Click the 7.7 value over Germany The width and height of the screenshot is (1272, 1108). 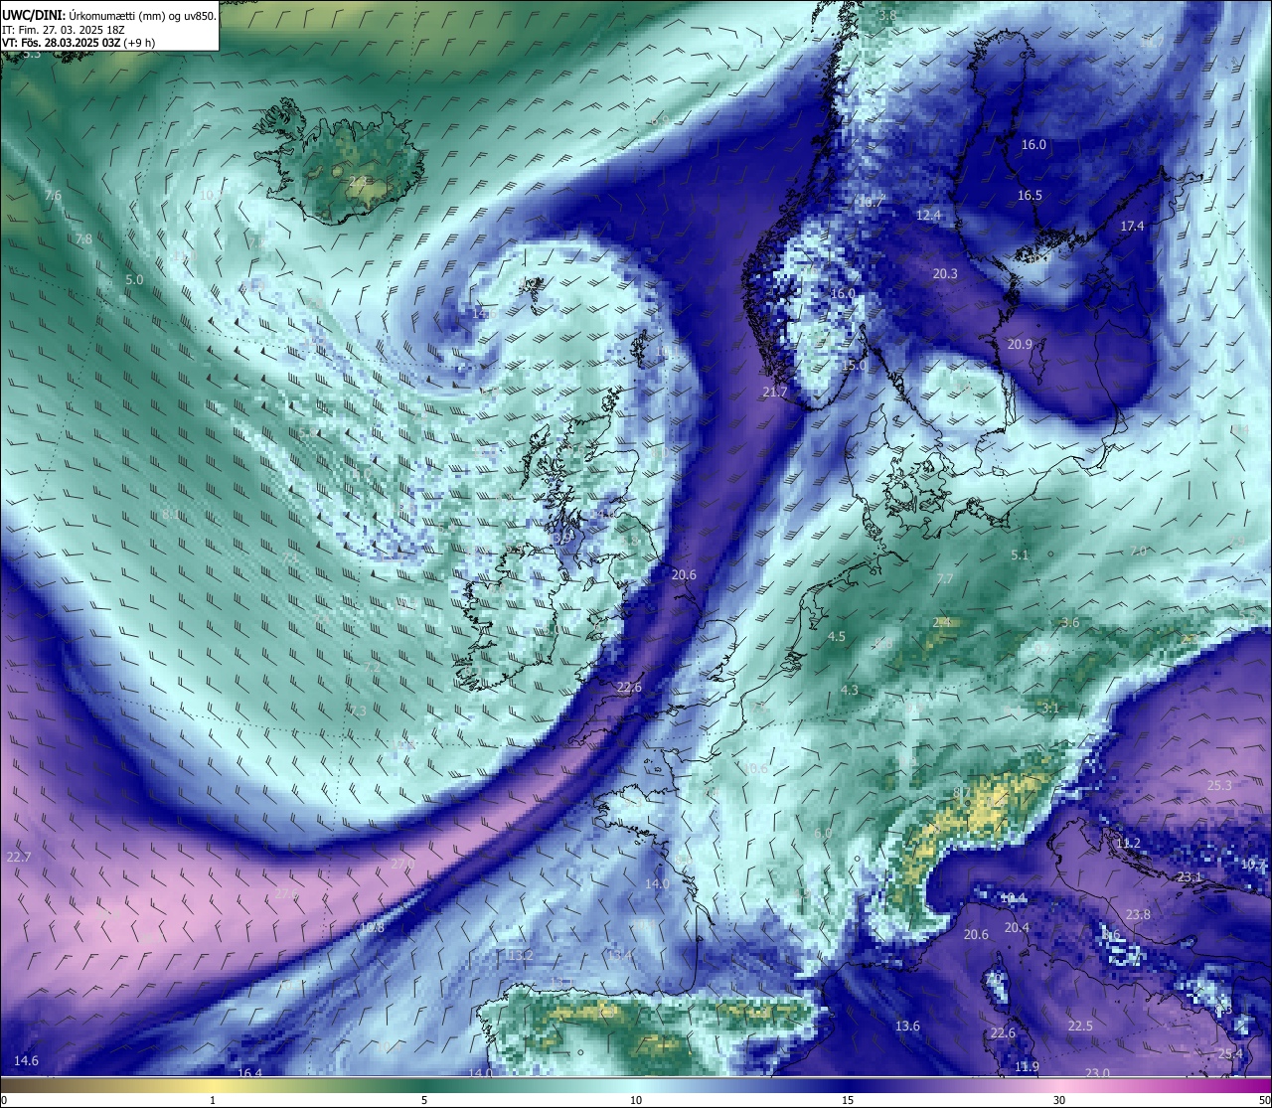(945, 578)
